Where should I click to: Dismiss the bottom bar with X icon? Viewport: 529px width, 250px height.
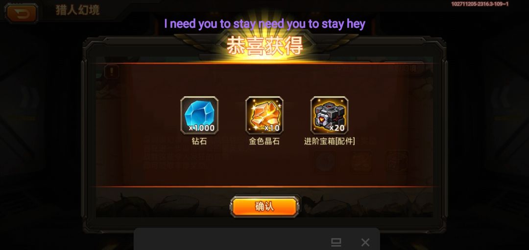point(365,242)
